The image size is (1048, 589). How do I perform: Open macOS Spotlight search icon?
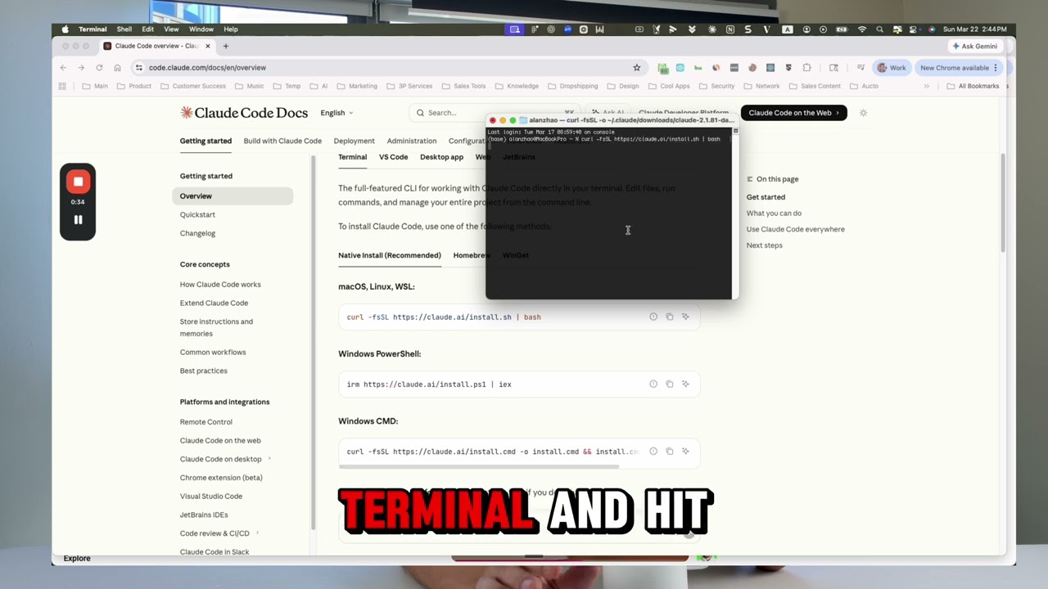[x=879, y=29]
